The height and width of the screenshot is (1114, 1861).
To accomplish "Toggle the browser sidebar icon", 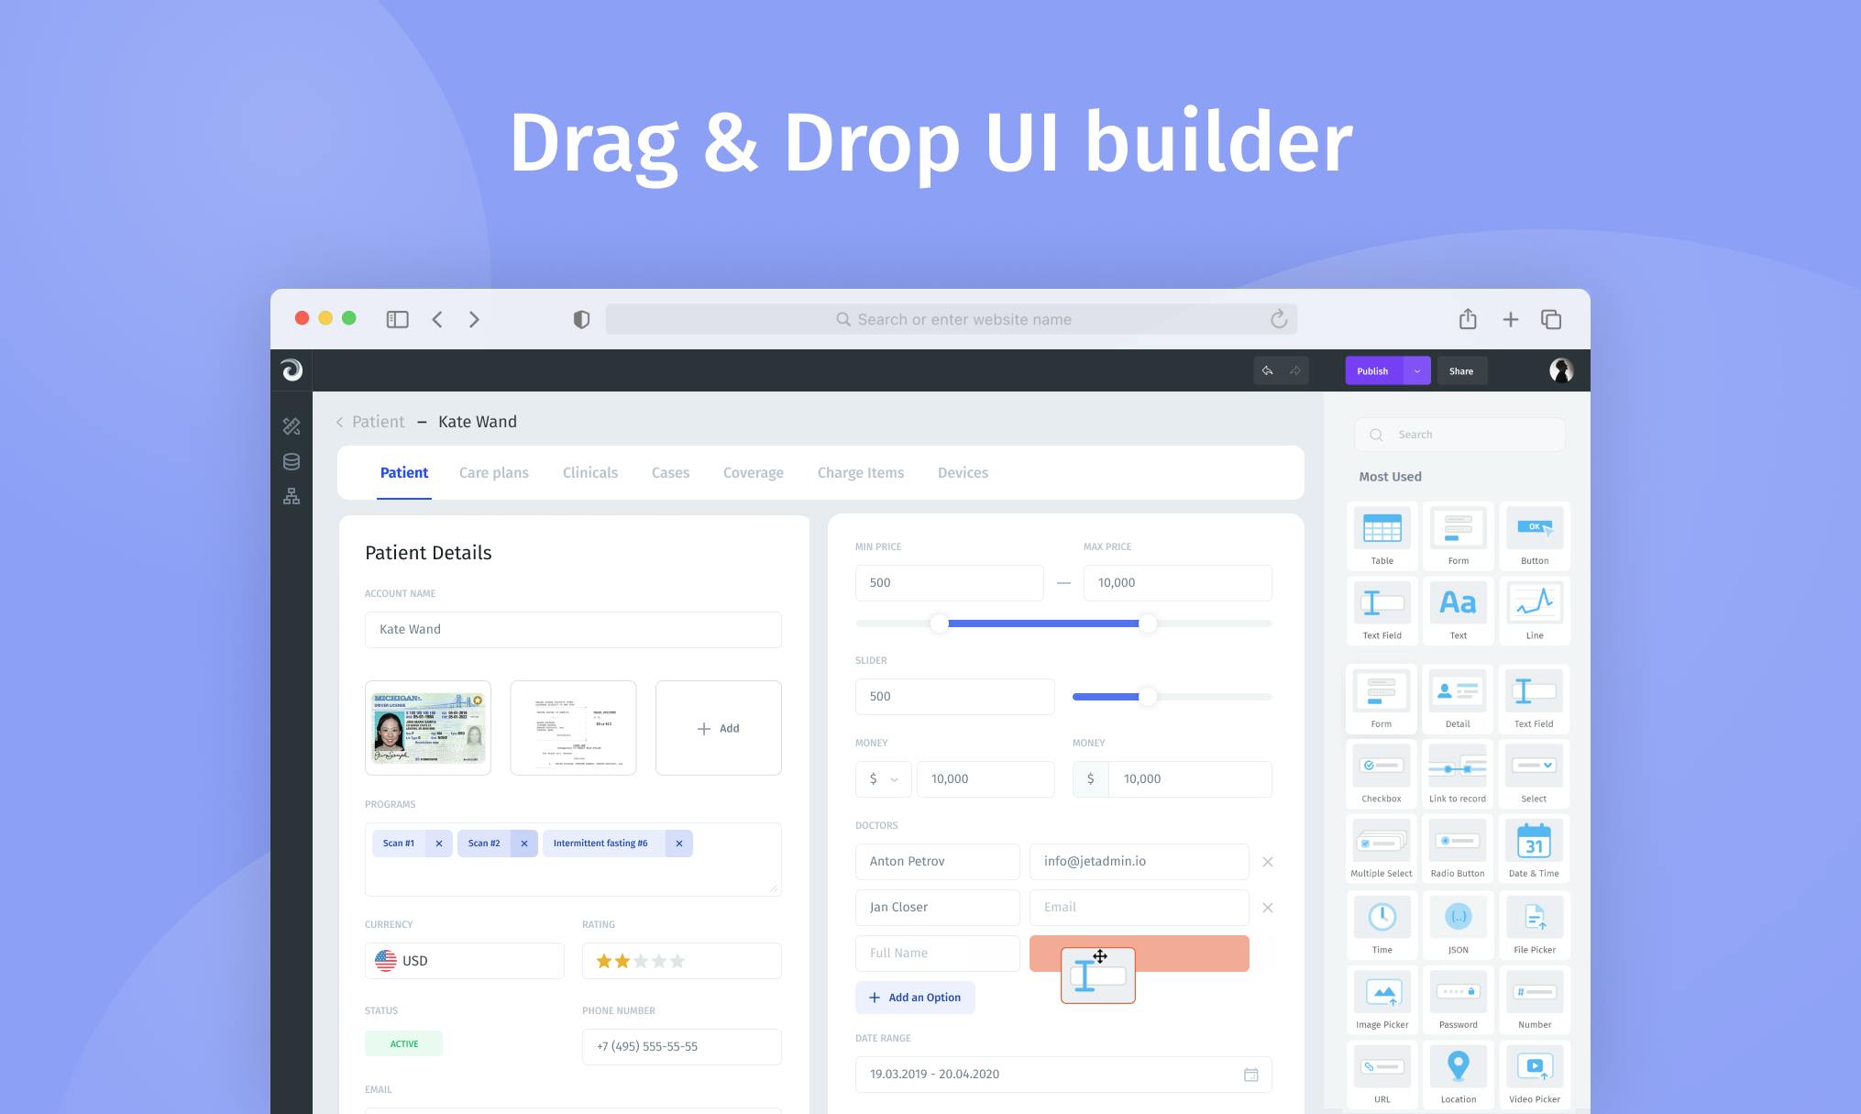I will (397, 319).
